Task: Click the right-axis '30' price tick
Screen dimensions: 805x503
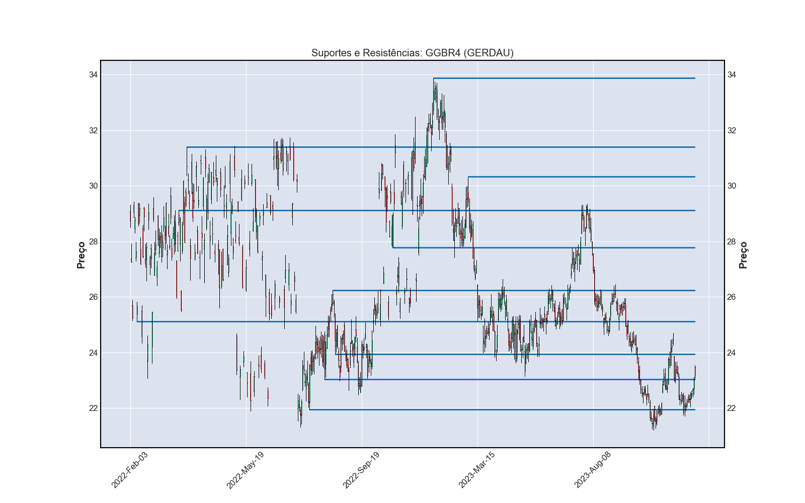Action: pyautogui.click(x=732, y=186)
